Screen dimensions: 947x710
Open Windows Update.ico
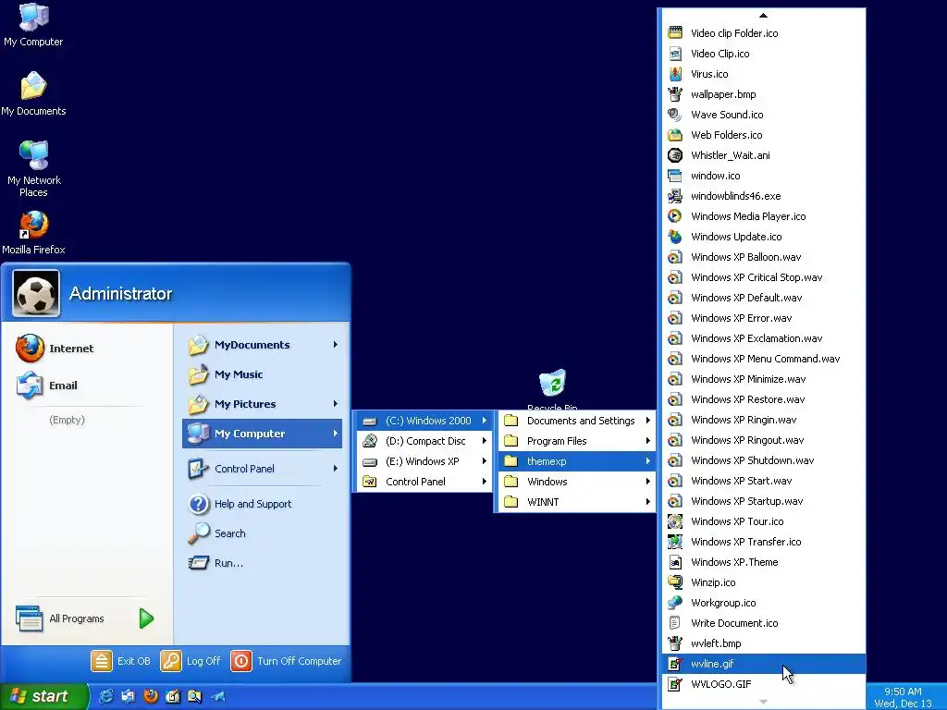(x=763, y=237)
